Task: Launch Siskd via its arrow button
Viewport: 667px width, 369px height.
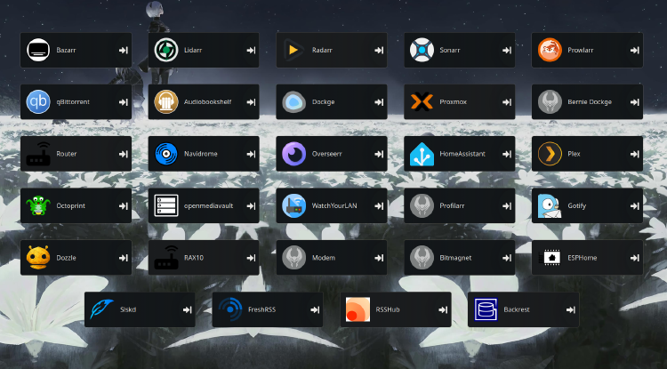Action: click(187, 309)
